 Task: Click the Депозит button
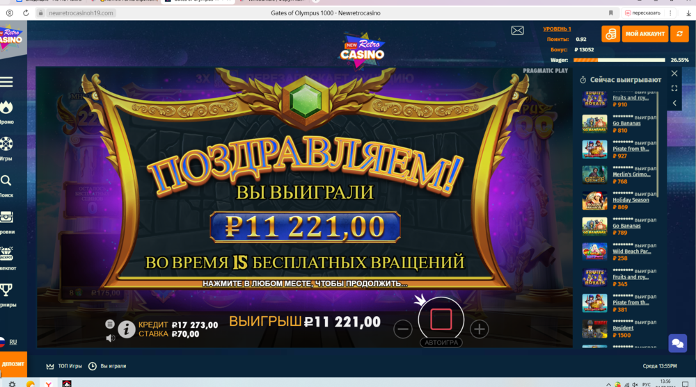13,364
